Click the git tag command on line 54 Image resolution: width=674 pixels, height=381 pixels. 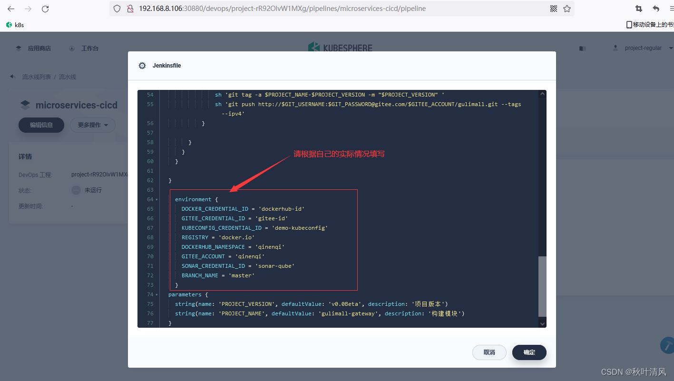tap(330, 95)
